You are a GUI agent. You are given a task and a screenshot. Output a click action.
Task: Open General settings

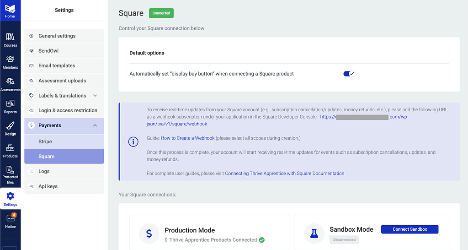click(x=57, y=36)
